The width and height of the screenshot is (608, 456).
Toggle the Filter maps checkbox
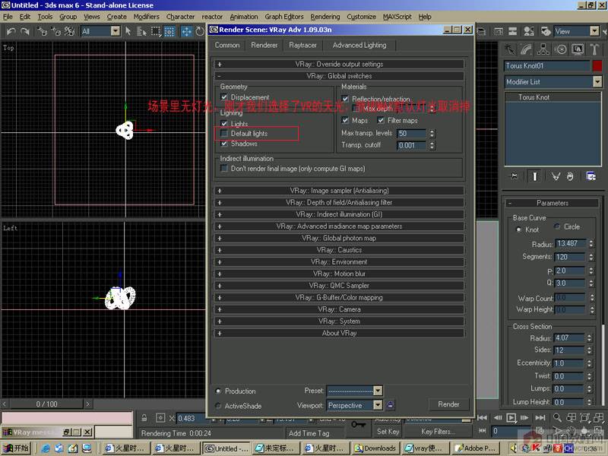click(x=381, y=121)
